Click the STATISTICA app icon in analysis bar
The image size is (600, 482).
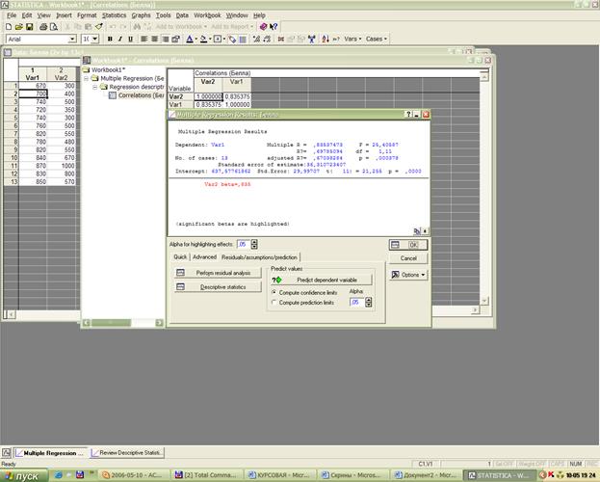[x=6, y=452]
